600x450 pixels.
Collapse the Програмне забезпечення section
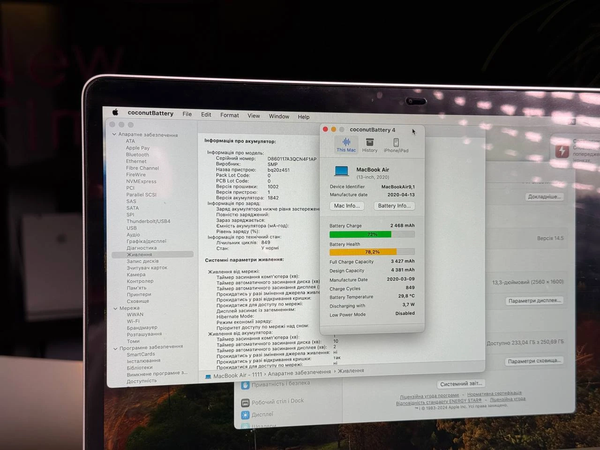click(115, 347)
